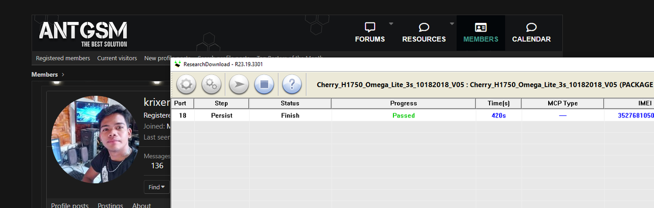Select the Members tab in ANTGSM
The width and height of the screenshot is (654, 208).
[x=481, y=33]
